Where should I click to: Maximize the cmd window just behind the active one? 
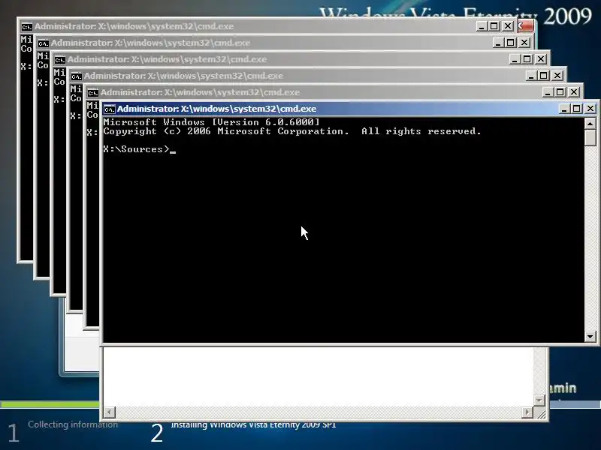coord(560,92)
